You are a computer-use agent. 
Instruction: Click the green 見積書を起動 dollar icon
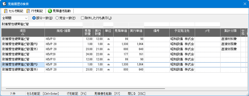(50, 11)
